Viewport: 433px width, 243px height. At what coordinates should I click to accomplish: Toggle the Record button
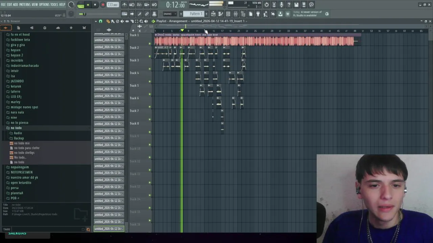point(103,5)
